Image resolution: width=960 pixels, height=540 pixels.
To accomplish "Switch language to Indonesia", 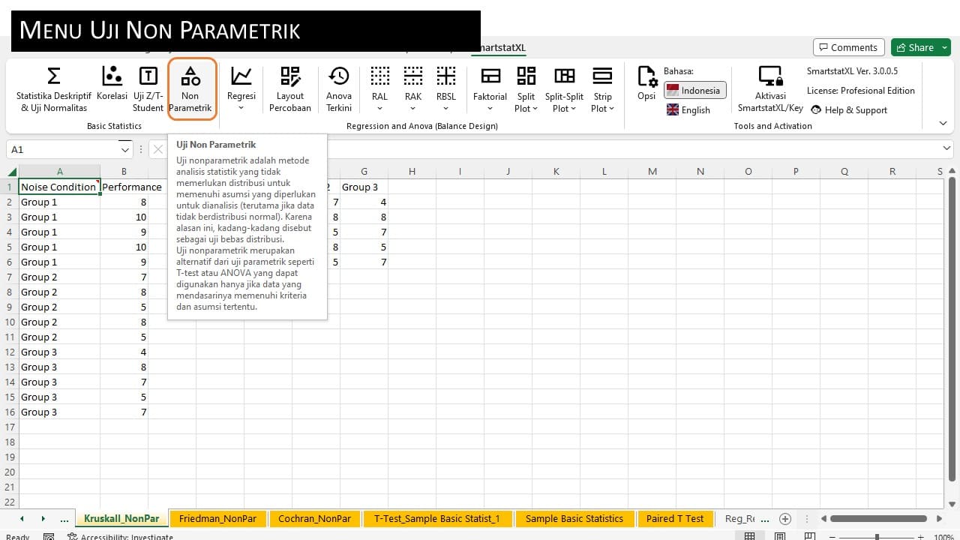I will 694,91.
